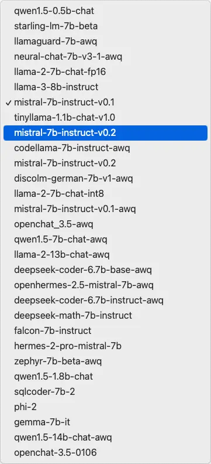Screen dimensions: 211x464
Task: Pick llama-2-7b-chat-int8 from list
Action: pyautogui.click(x=105, y=194)
